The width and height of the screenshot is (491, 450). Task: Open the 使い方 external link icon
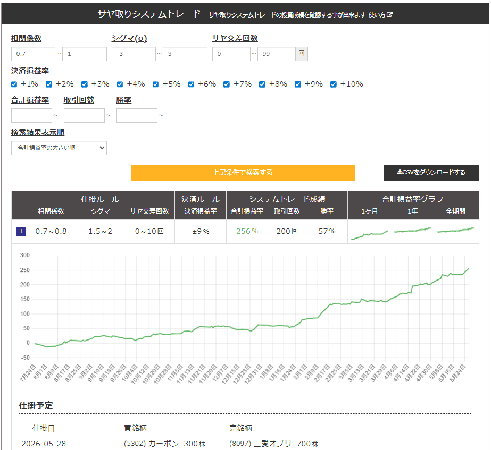(x=389, y=15)
